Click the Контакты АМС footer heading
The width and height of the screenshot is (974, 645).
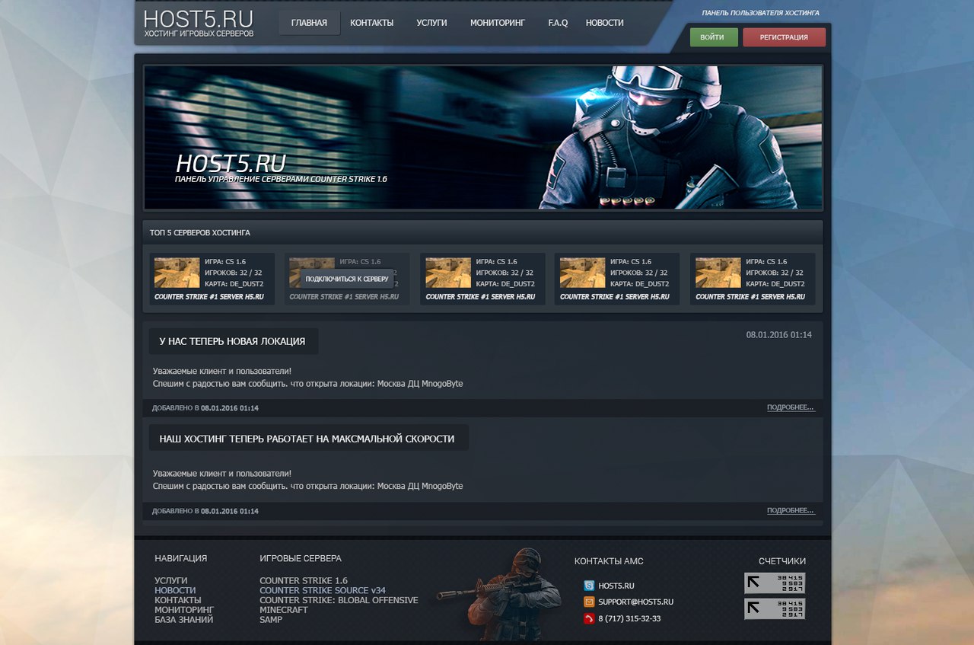click(609, 561)
